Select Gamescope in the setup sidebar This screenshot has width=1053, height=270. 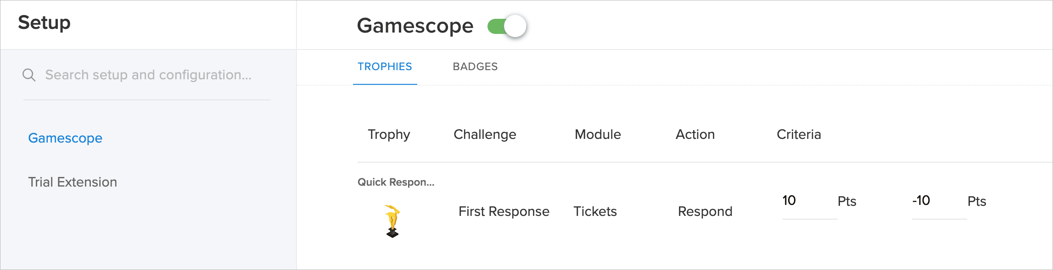tap(65, 138)
